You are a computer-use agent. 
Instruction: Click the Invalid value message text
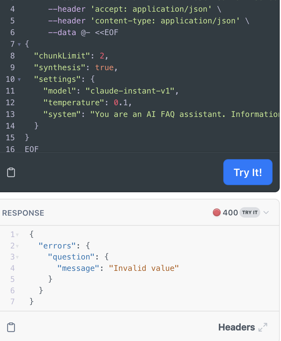(144, 268)
